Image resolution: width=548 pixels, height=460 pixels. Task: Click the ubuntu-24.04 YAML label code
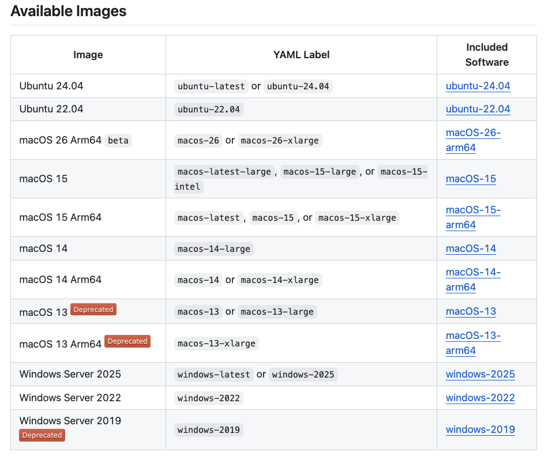(x=298, y=86)
